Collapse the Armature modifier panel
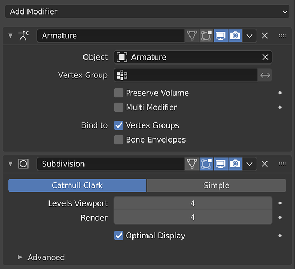This screenshot has height=269, width=295. [x=10, y=36]
